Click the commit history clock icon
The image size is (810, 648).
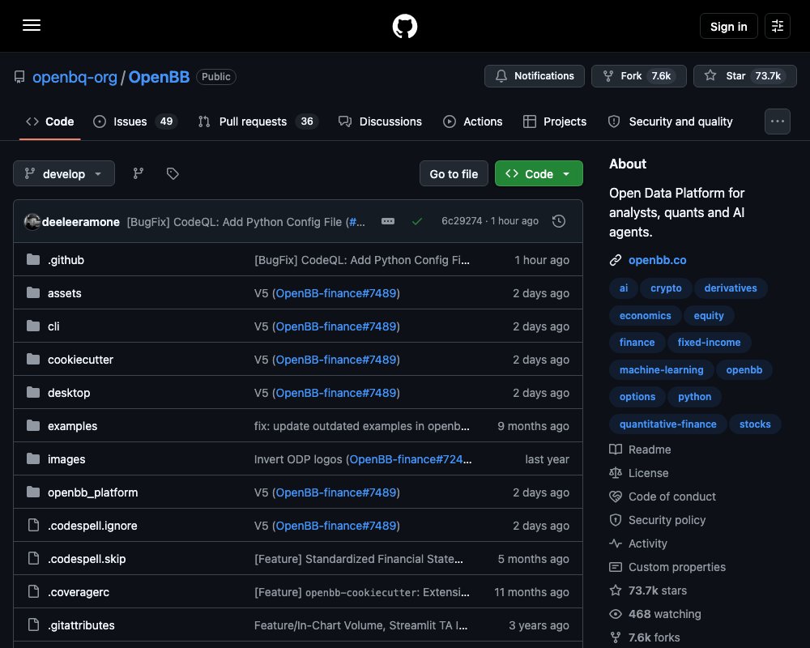558,221
